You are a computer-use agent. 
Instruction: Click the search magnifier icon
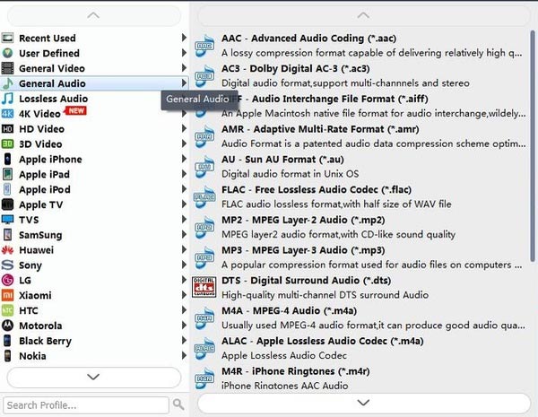click(178, 404)
